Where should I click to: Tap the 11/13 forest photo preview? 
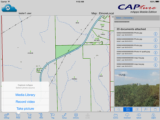137,88
